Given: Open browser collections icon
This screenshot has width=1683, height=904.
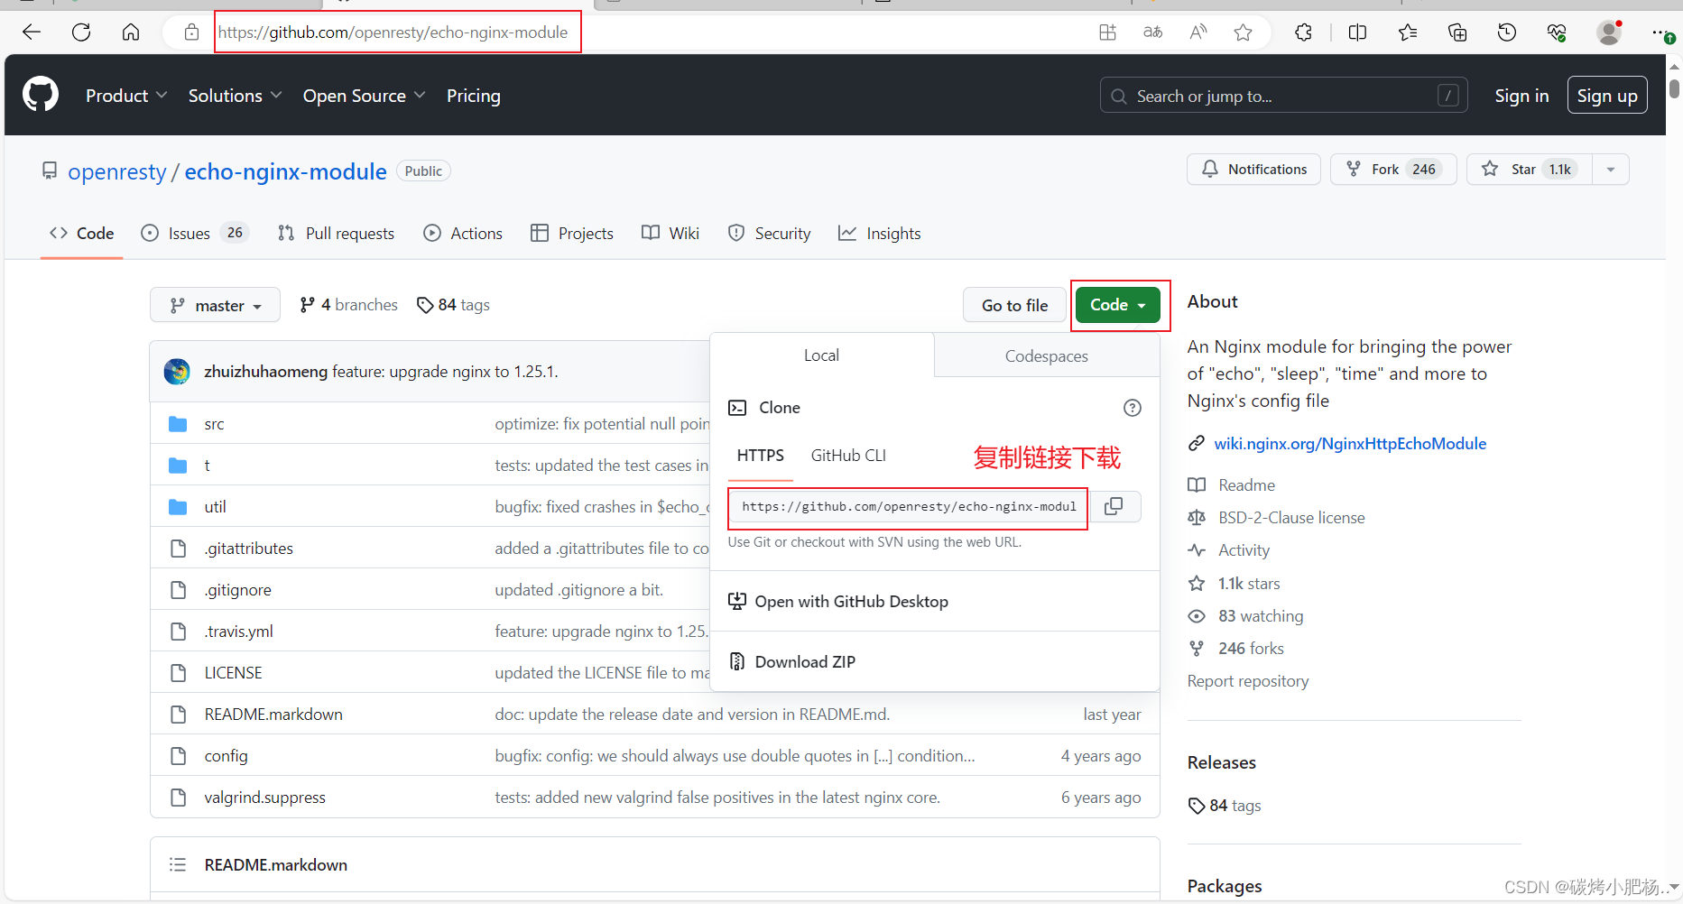Looking at the screenshot, I should (1457, 32).
